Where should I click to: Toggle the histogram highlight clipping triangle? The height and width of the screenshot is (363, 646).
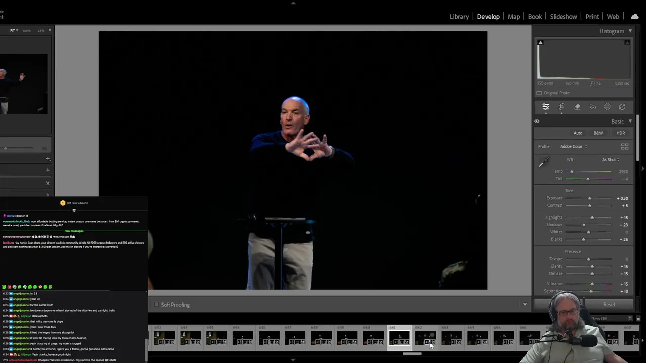tap(627, 43)
